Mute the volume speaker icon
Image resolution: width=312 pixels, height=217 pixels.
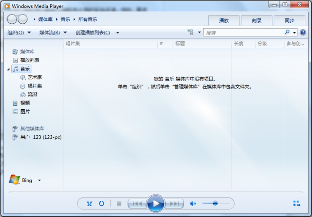tap(193, 204)
